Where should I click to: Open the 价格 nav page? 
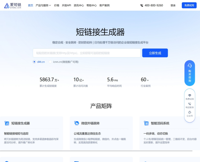click(x=57, y=5)
